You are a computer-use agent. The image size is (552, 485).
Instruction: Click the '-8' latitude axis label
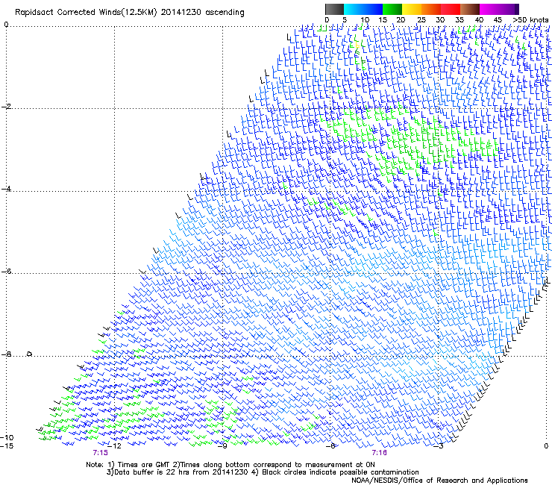(x=6, y=354)
